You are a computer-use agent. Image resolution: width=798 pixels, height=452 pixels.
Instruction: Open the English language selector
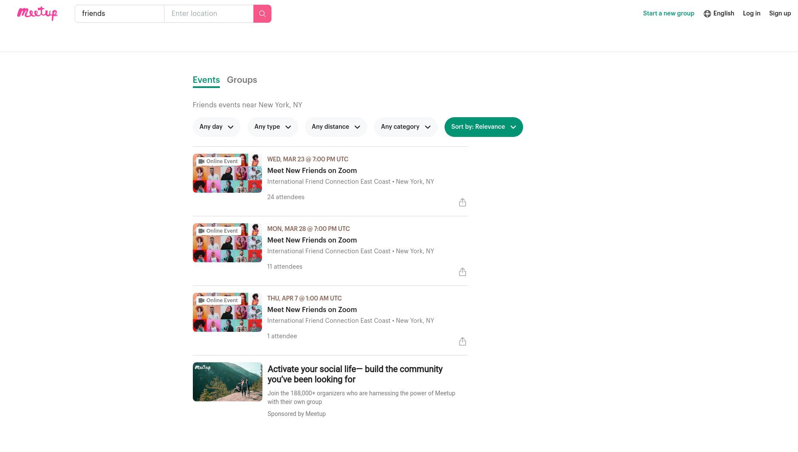pos(719,13)
